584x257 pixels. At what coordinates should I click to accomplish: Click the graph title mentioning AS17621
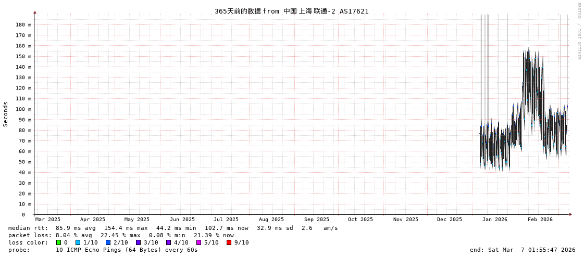tap(291, 11)
